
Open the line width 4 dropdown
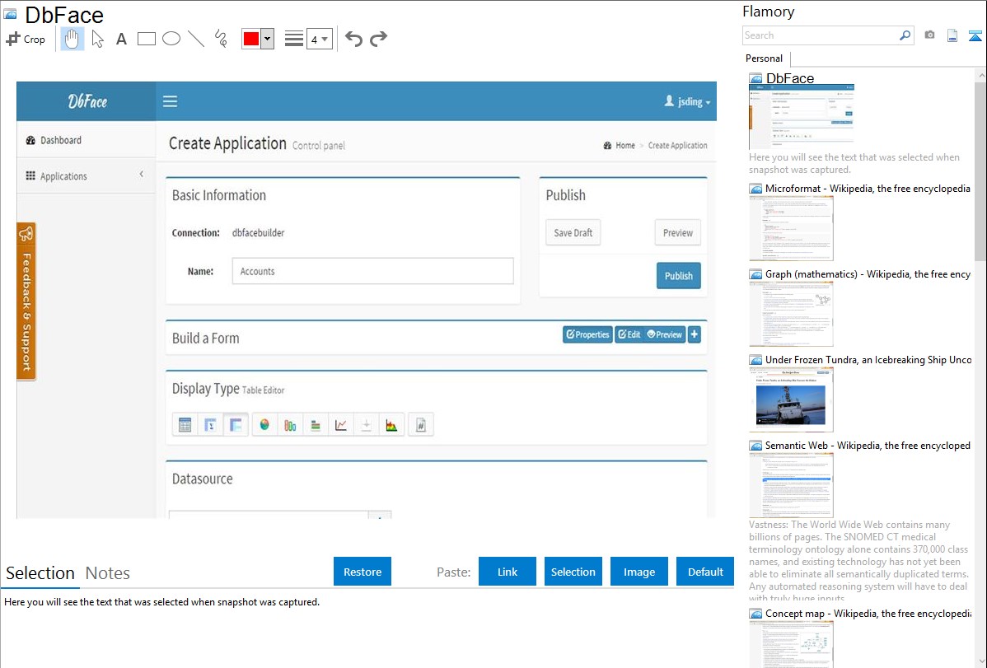(320, 39)
